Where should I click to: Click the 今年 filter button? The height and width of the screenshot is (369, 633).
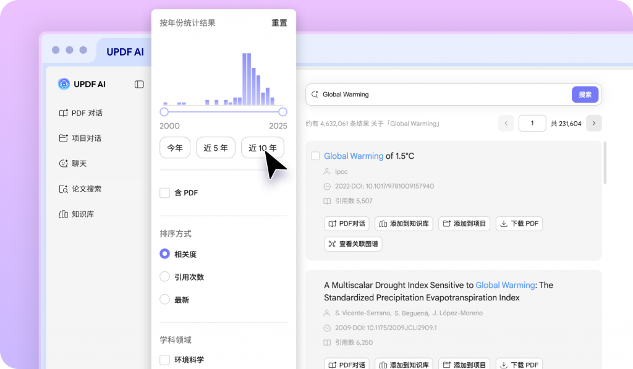[x=175, y=148]
